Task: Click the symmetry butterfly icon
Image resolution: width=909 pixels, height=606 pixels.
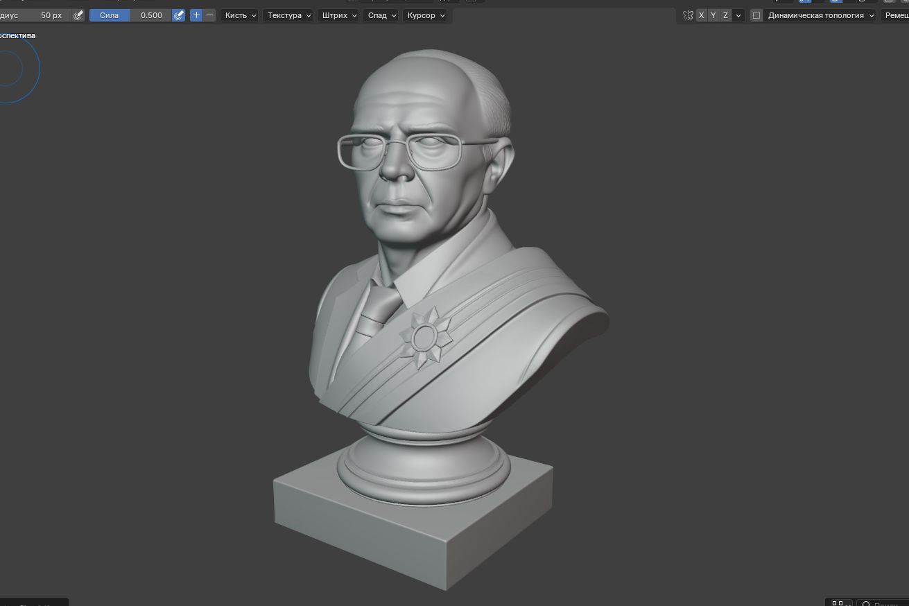Action: point(688,15)
